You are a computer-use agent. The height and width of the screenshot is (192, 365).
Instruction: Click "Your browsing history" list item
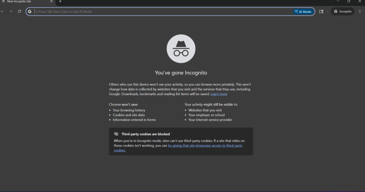pyautogui.click(x=129, y=110)
